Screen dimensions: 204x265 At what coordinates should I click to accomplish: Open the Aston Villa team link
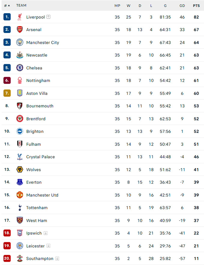click(37, 93)
